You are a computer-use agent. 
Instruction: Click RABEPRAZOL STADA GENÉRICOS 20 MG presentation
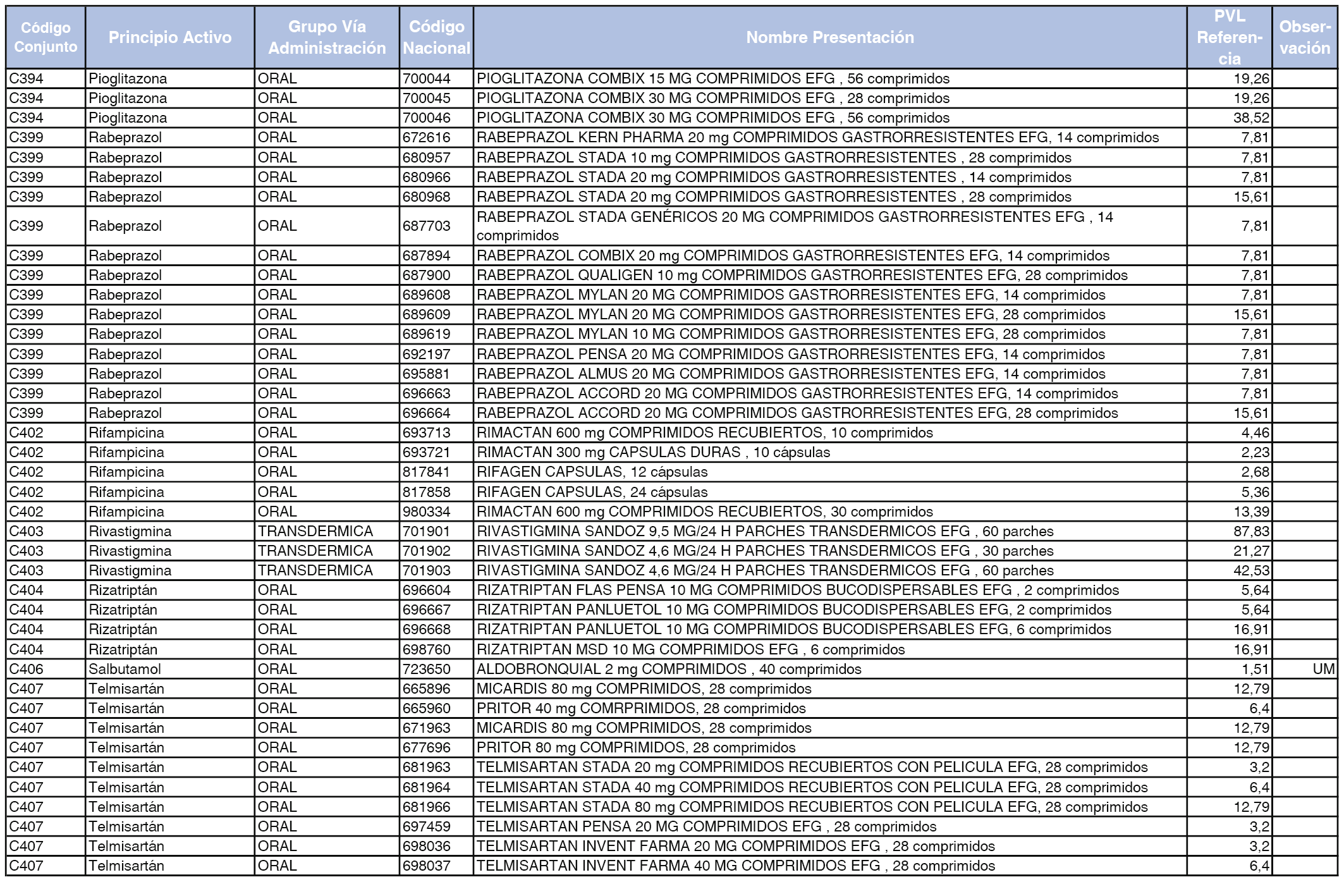[x=830, y=226]
